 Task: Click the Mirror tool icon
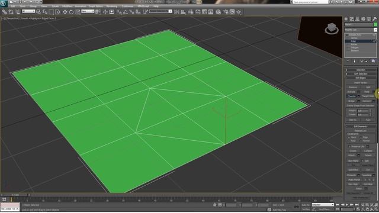tap(176, 12)
